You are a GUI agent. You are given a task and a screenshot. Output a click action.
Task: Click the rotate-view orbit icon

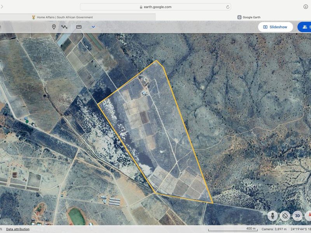(x=285, y=216)
